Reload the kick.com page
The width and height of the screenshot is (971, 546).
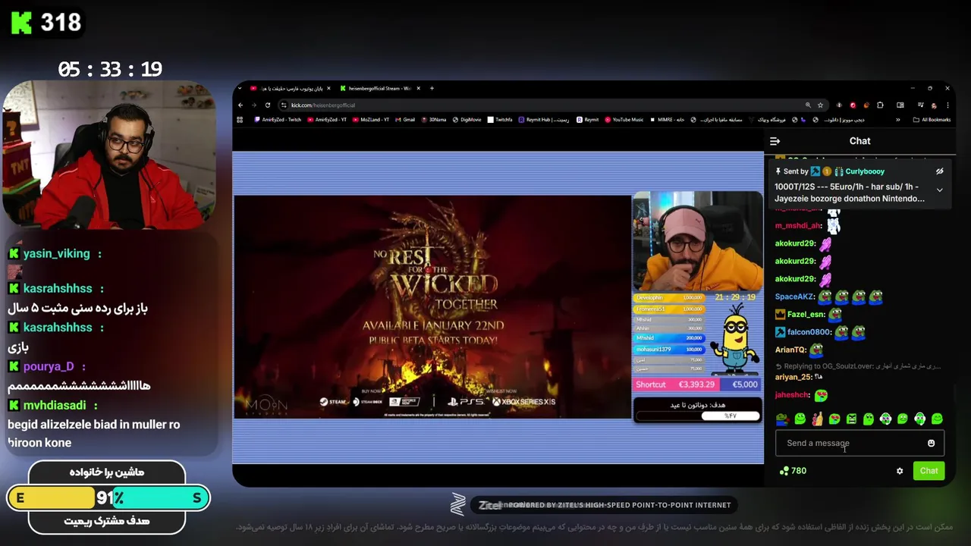[x=268, y=105]
